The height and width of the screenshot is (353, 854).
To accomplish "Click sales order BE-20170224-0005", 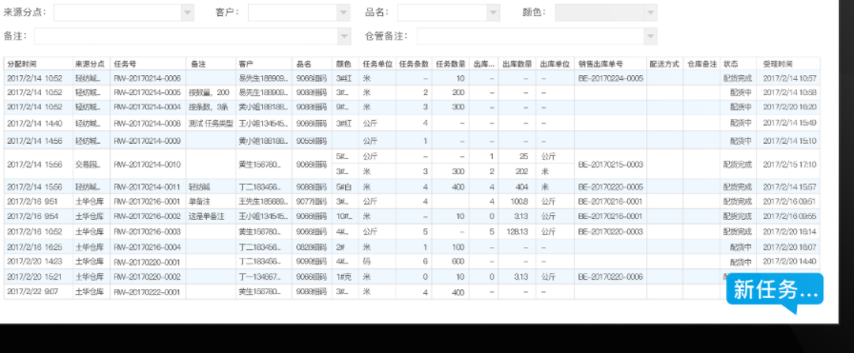I will pyautogui.click(x=611, y=78).
